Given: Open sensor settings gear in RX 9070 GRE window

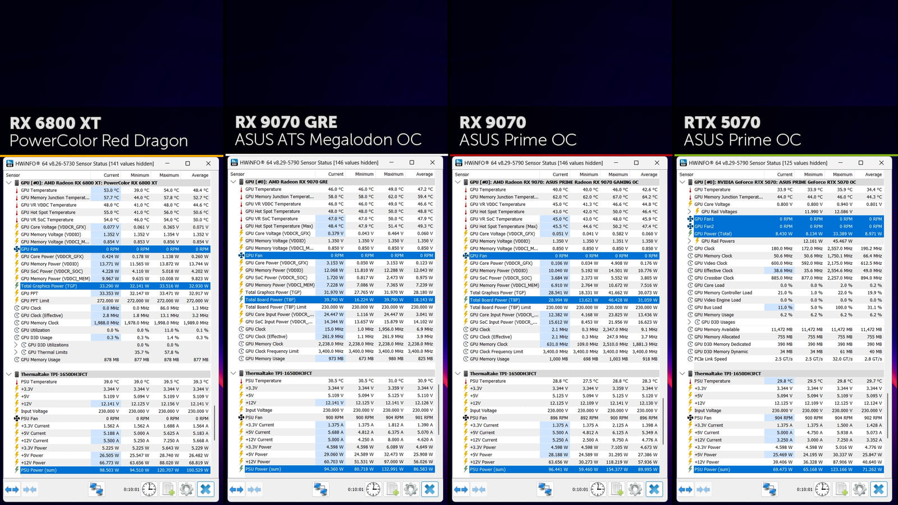Looking at the screenshot, I should tap(410, 489).
